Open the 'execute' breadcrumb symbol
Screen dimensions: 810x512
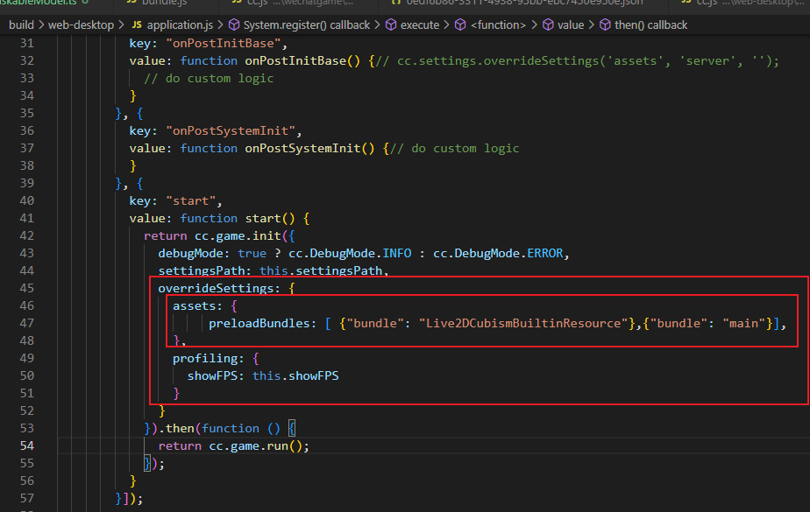[x=419, y=25]
